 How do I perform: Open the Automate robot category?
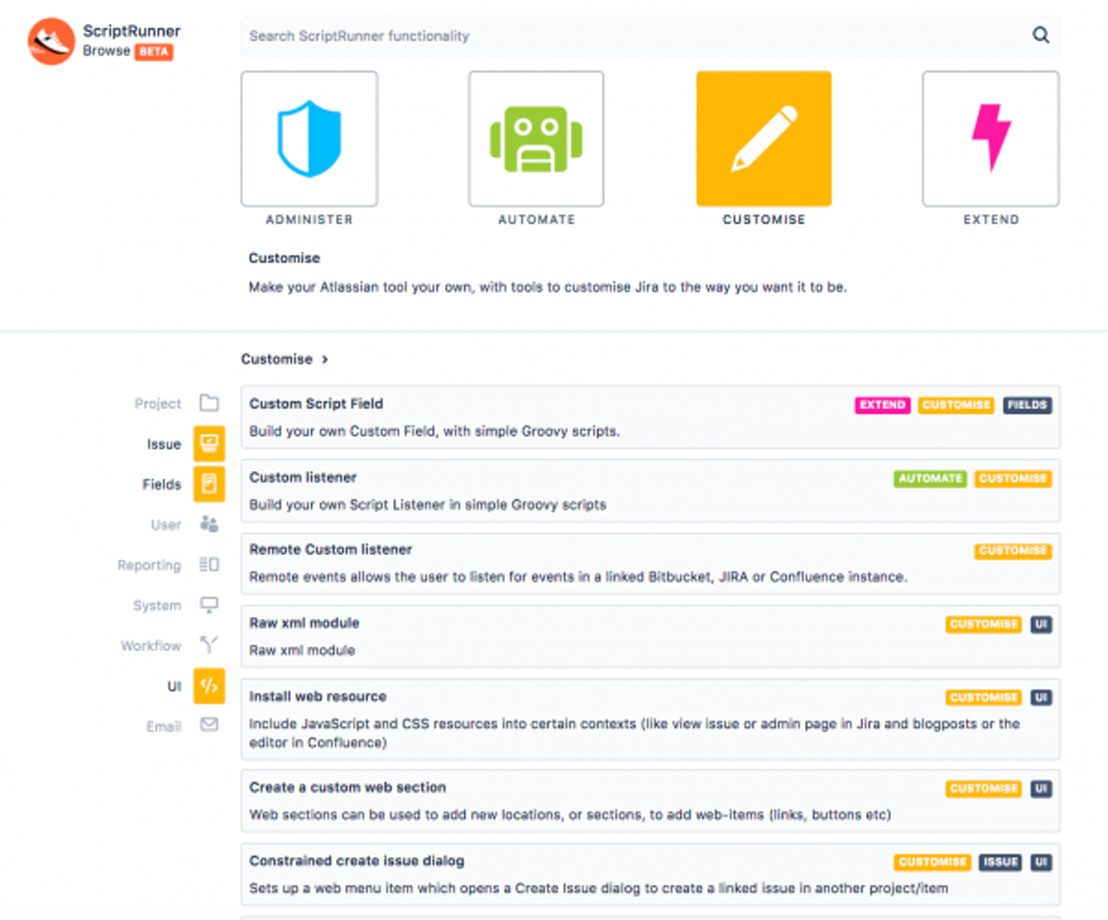(x=536, y=137)
